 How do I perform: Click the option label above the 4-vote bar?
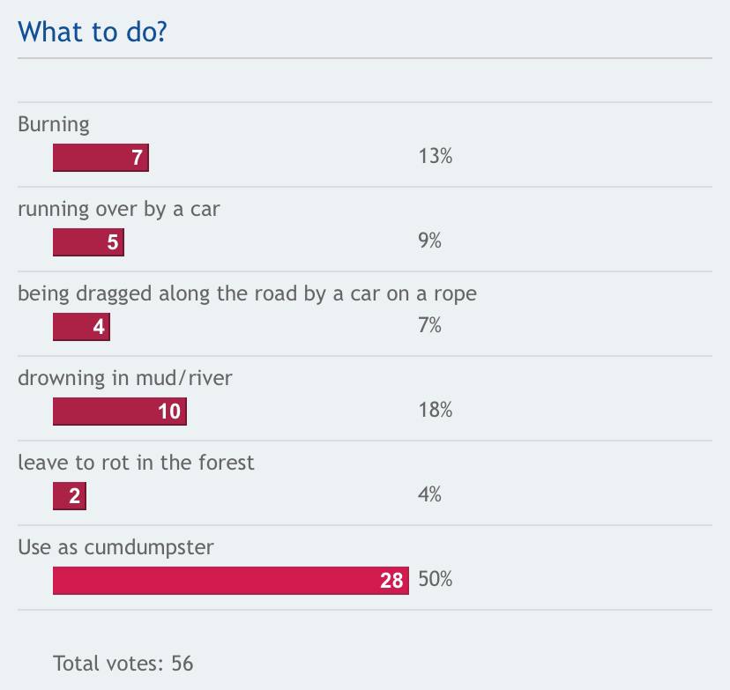click(x=247, y=294)
